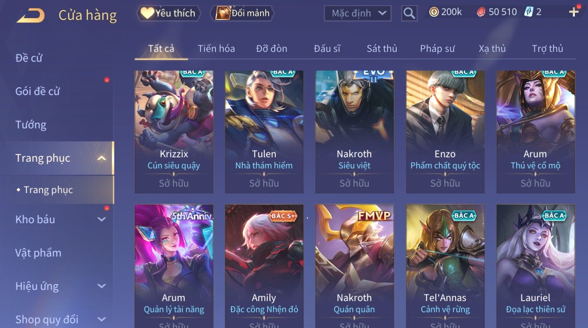588x328 pixels.
Task: Open the Đổi mảnh chest icon
Action: point(223,13)
